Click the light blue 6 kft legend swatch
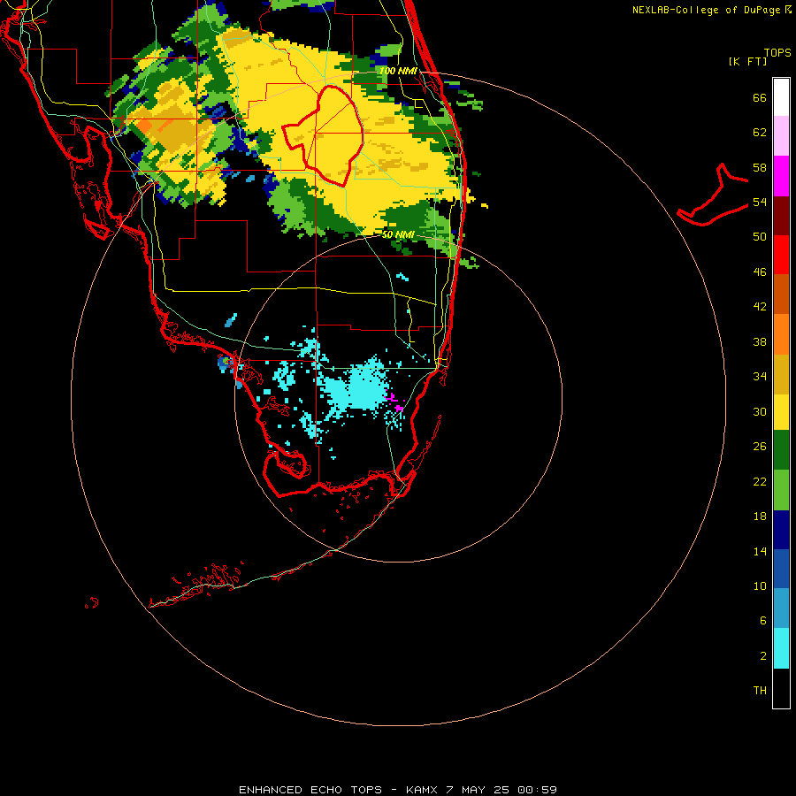 click(x=781, y=608)
